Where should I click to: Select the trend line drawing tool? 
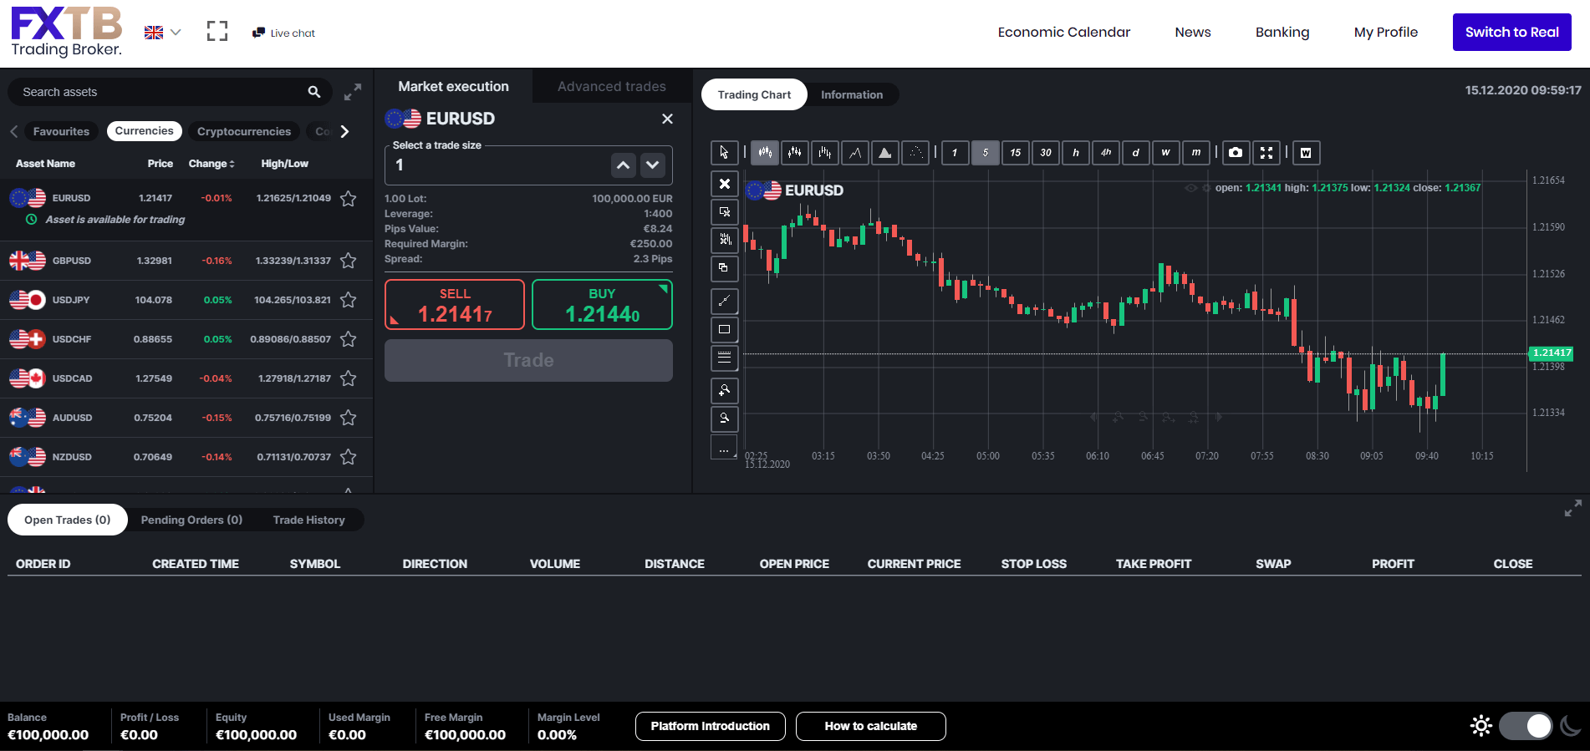[724, 301]
